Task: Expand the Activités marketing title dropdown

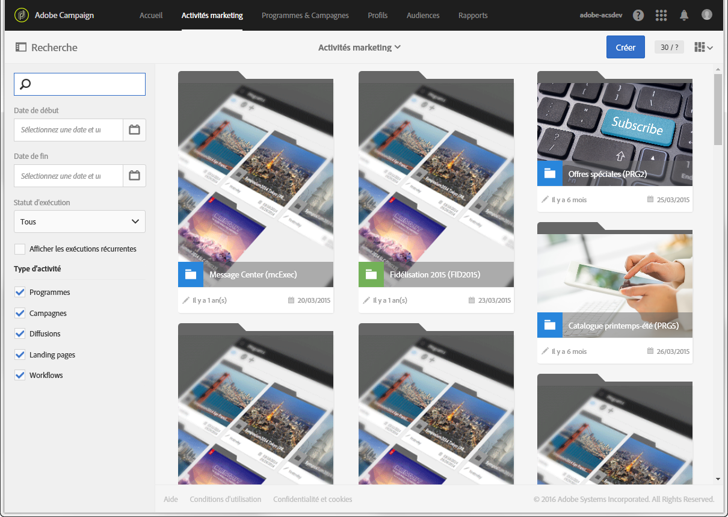Action: [x=359, y=48]
